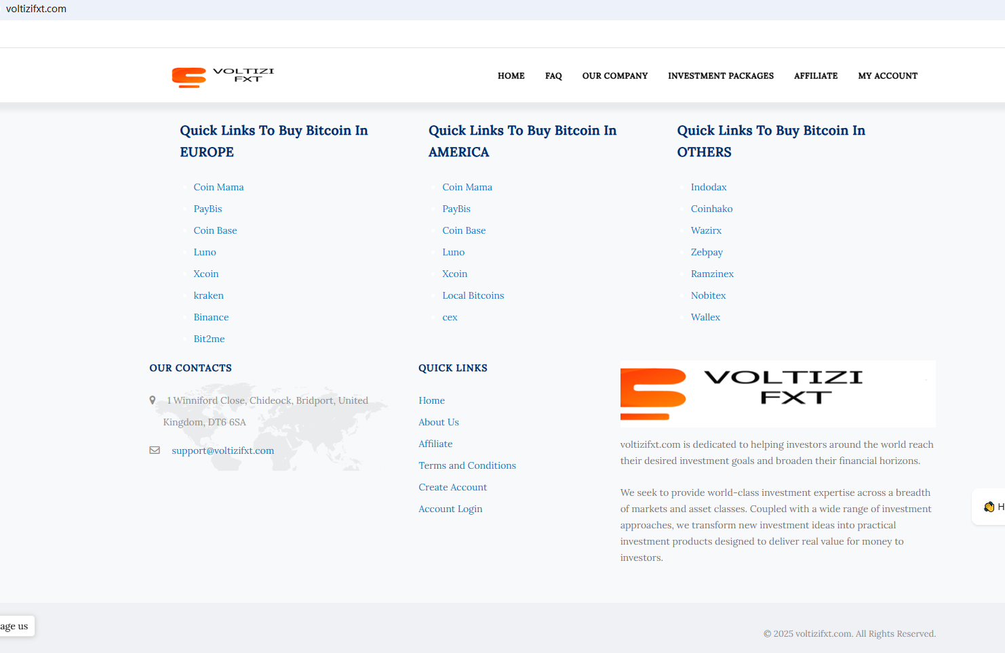Open PayBis link under Europe
The width and height of the screenshot is (1005, 653).
208,209
